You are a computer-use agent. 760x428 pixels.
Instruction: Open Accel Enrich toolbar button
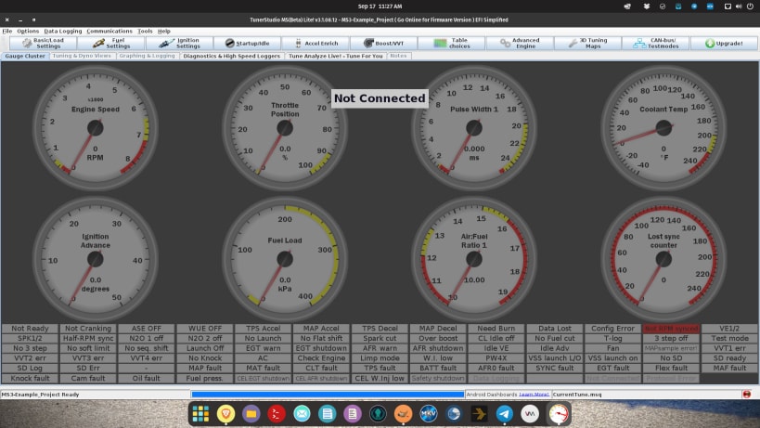click(316, 43)
